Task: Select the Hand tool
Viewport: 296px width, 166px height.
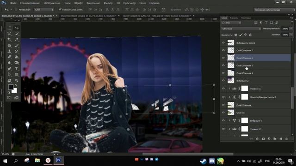Action: [9, 81]
